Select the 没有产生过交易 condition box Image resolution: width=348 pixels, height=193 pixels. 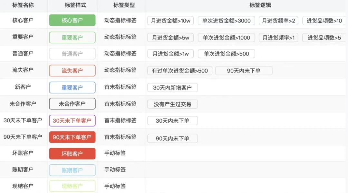(x=172, y=104)
